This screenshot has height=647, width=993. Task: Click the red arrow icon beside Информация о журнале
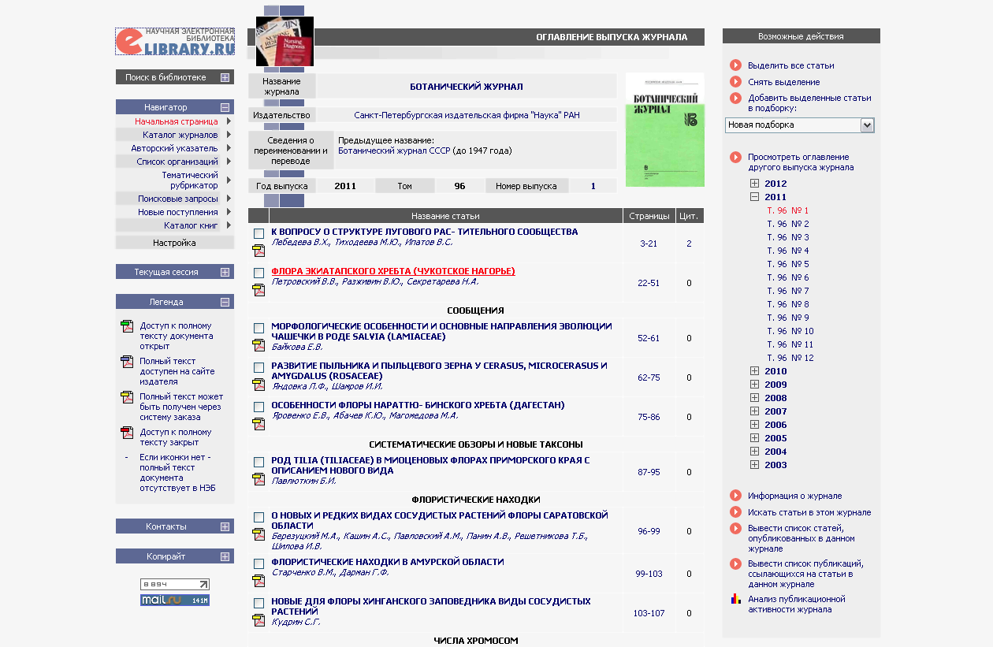tap(735, 496)
